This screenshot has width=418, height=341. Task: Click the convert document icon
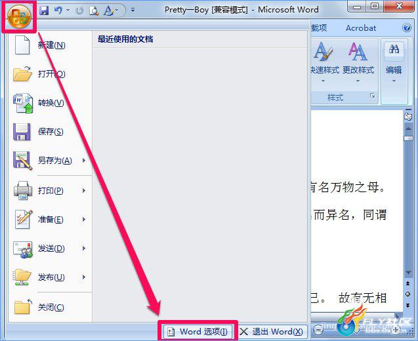[23, 103]
